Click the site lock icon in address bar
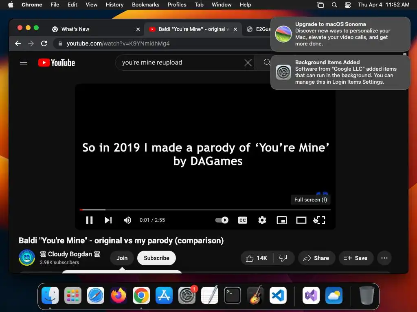This screenshot has height=312, width=417. tap(60, 43)
